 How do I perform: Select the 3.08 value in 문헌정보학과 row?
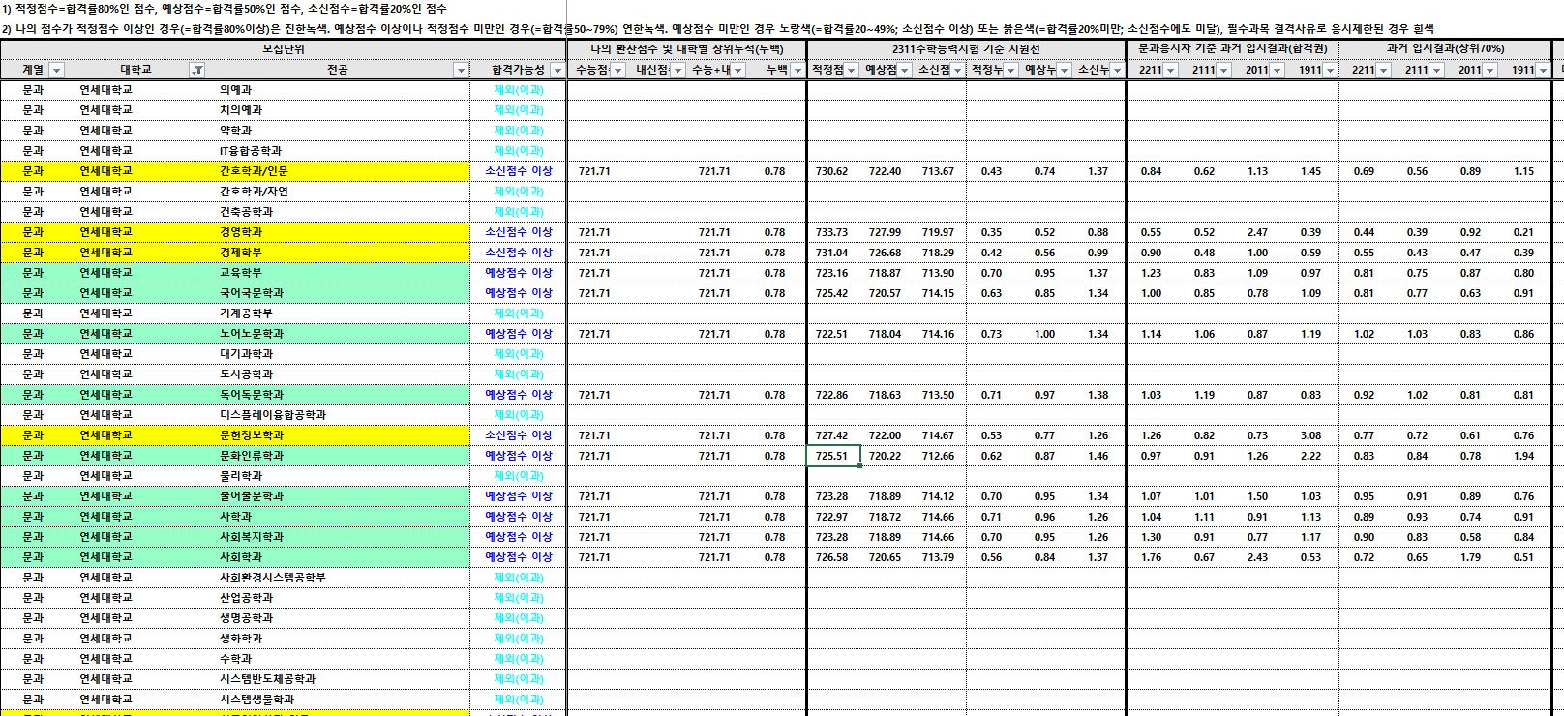[1311, 435]
